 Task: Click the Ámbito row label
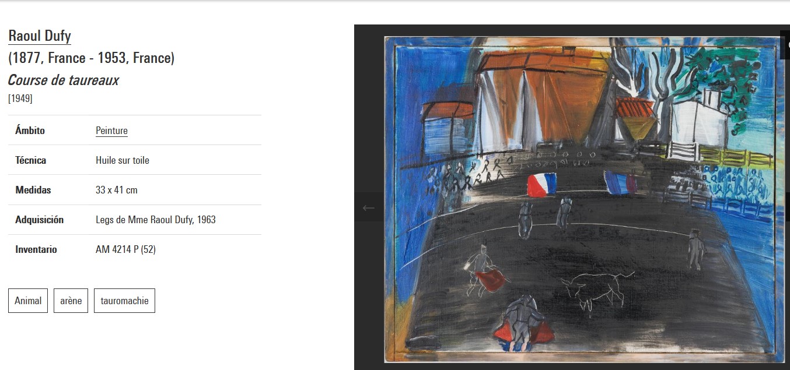pyautogui.click(x=30, y=131)
